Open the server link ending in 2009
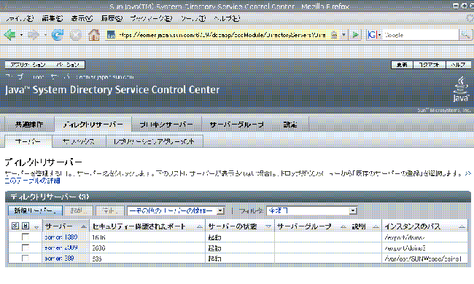 click(x=61, y=248)
